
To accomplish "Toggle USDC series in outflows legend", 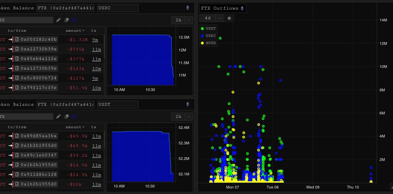I will [209, 36].
